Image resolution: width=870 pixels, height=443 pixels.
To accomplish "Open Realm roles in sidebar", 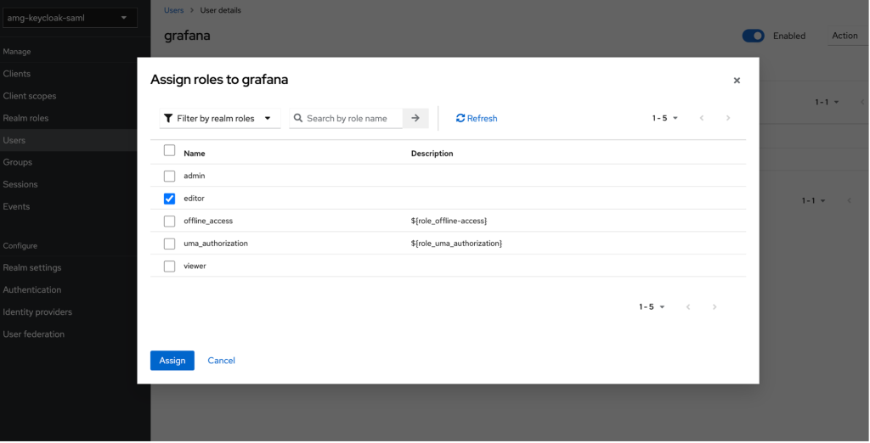I will tap(25, 118).
